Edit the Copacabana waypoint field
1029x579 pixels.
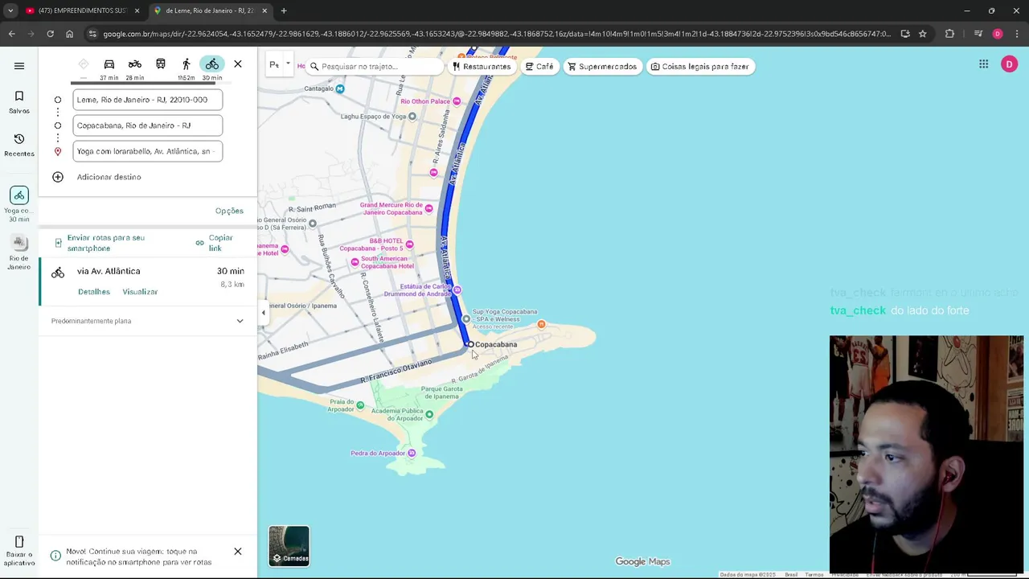[x=147, y=125]
